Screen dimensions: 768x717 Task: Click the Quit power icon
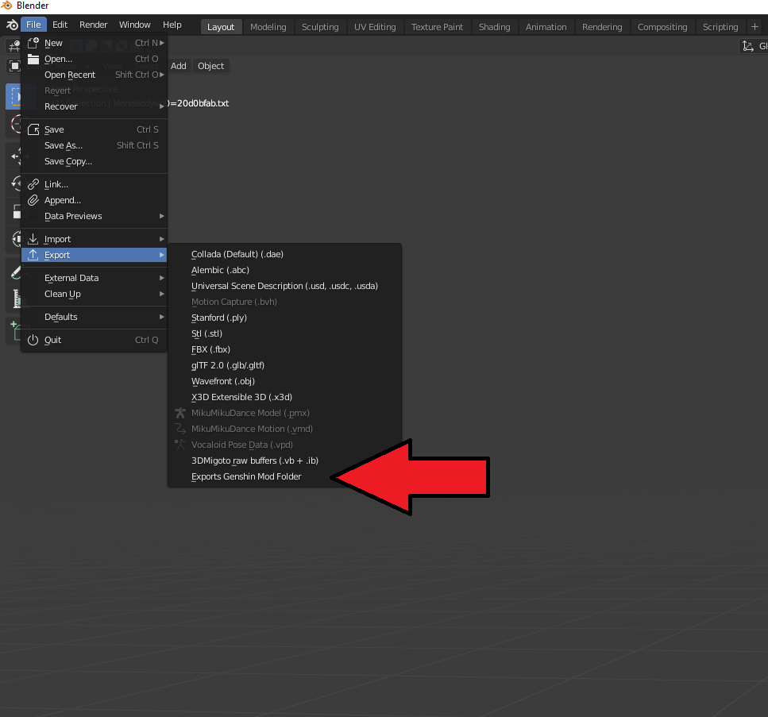[x=33, y=340]
